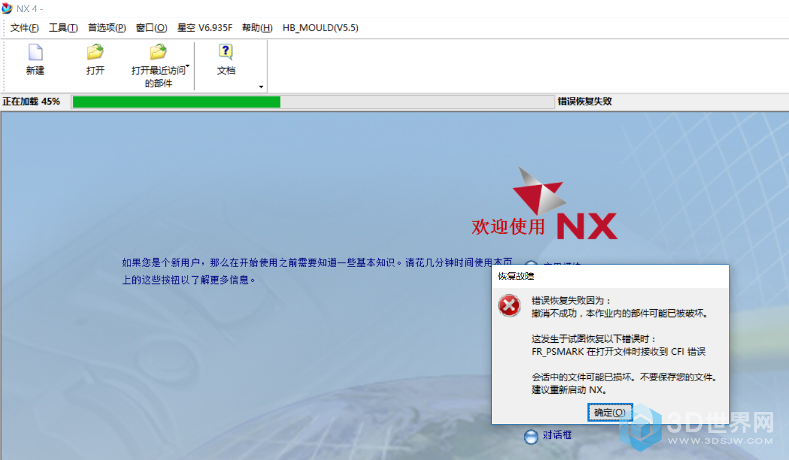Confirm the error with 确定(O) button
The width and height of the screenshot is (789, 460).
[x=610, y=412]
